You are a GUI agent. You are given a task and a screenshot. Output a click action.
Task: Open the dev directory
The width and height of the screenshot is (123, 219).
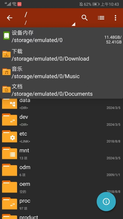[61, 120]
